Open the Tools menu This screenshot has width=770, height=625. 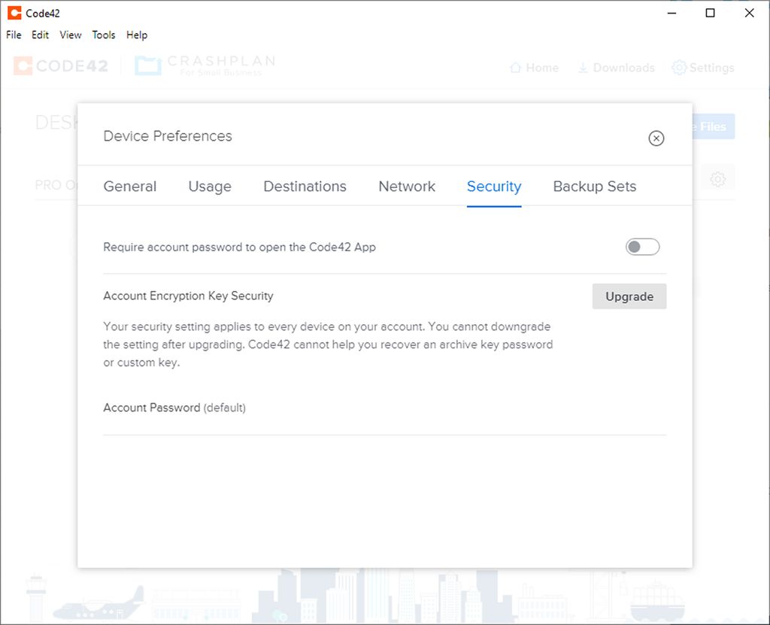click(x=104, y=35)
